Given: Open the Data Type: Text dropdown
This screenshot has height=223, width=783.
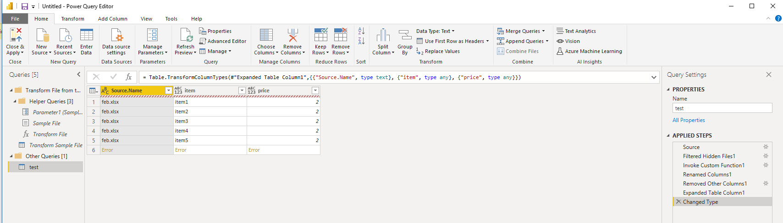Looking at the screenshot, I should (x=436, y=31).
